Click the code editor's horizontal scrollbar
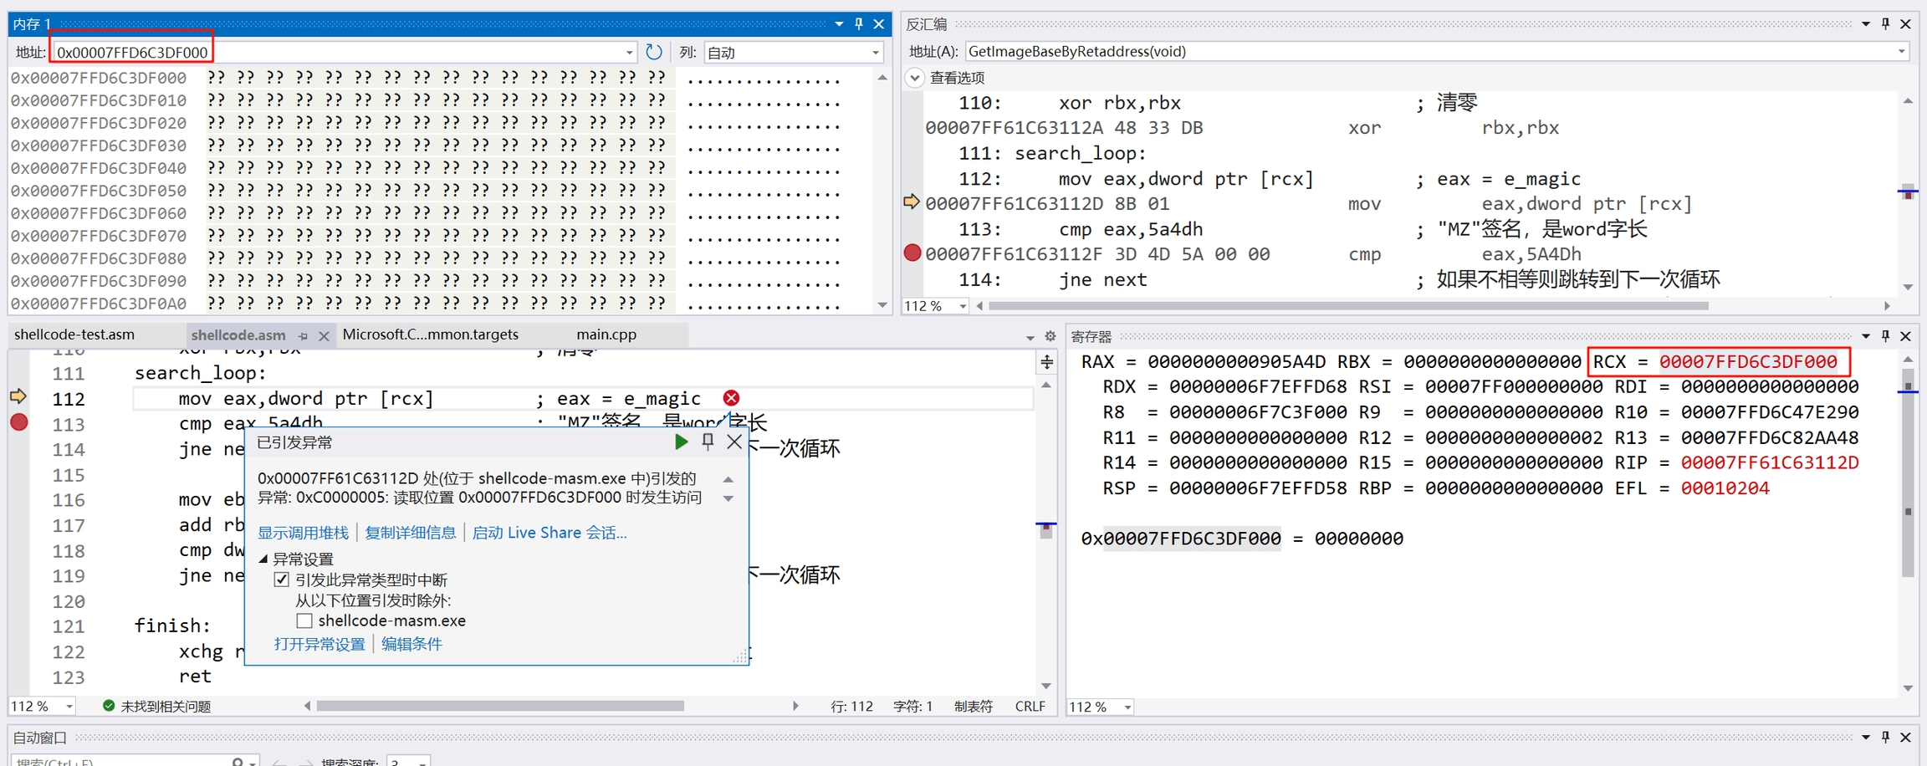This screenshot has height=766, width=1927. [x=500, y=706]
